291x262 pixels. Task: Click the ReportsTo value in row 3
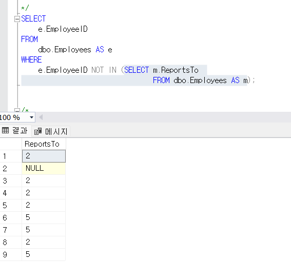pyautogui.click(x=44, y=180)
